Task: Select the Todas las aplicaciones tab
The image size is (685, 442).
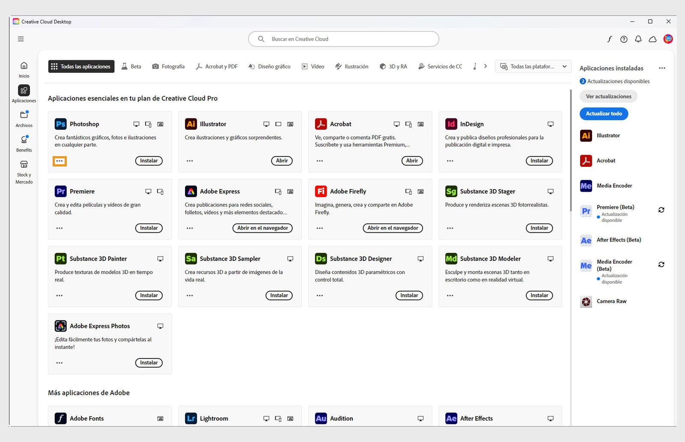Action: click(81, 66)
